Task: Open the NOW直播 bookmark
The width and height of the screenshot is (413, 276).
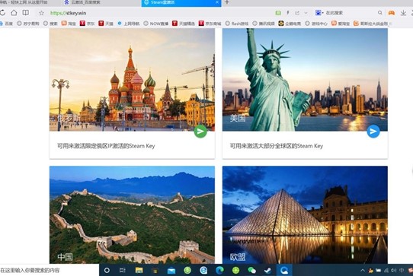Action: [156, 24]
